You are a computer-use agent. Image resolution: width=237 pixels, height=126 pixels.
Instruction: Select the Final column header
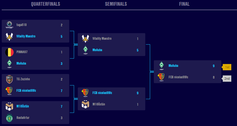tap(184, 4)
